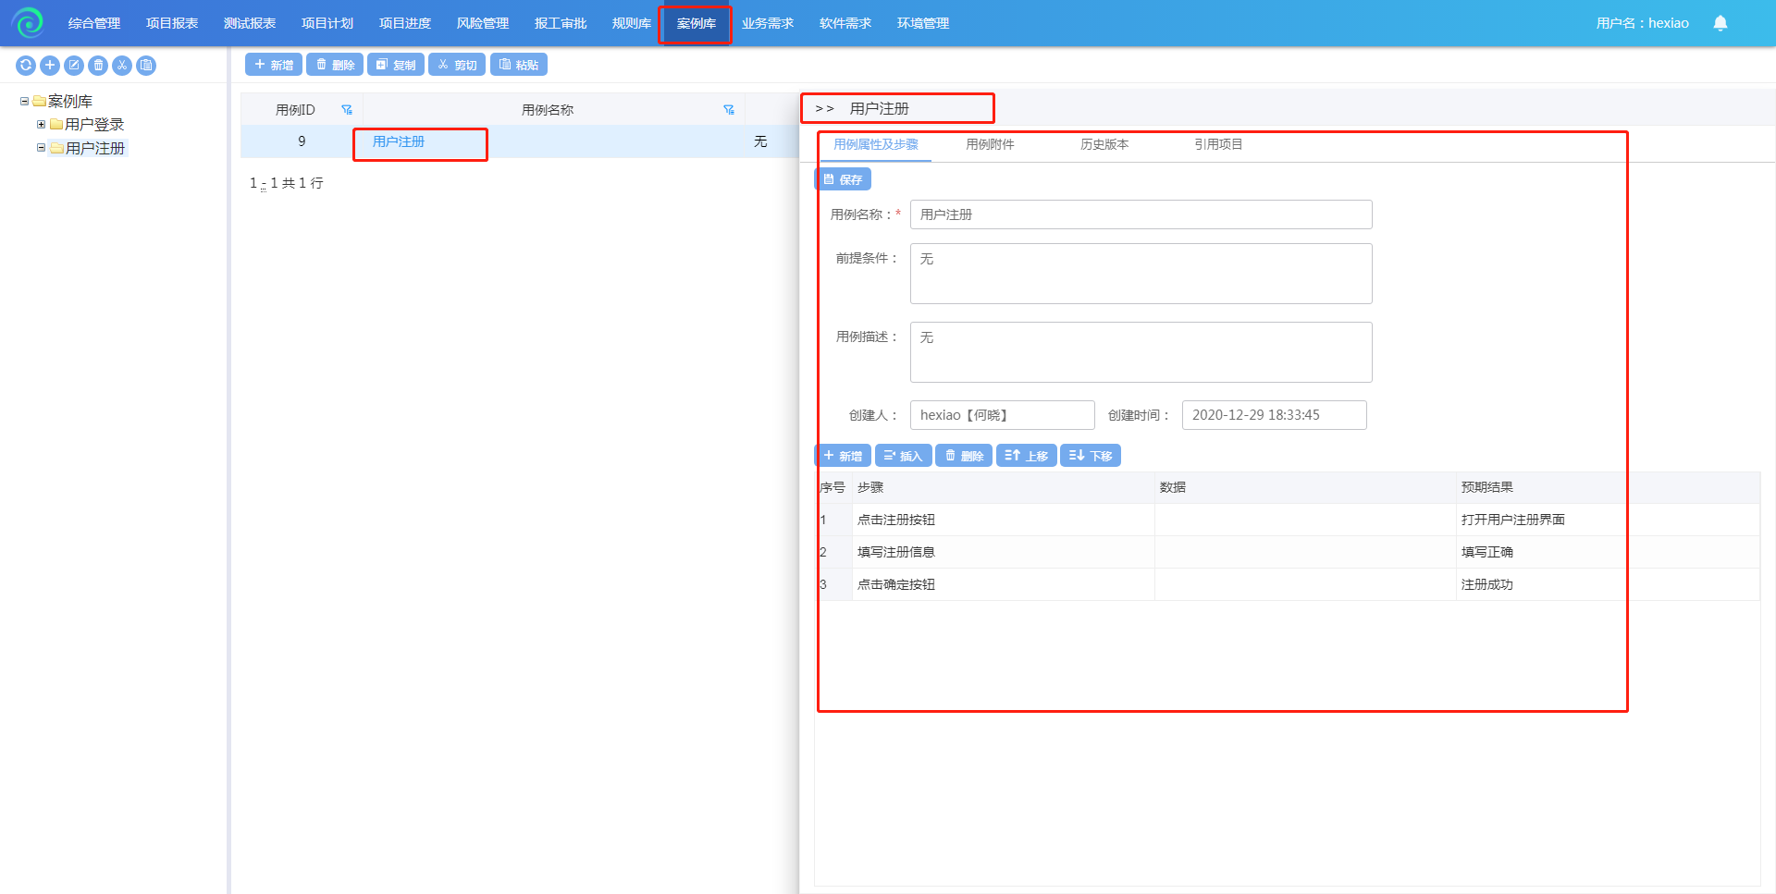Screen dimensions: 1776x894
Task: Switch to the 历史版本 tab
Action: tap(1104, 144)
